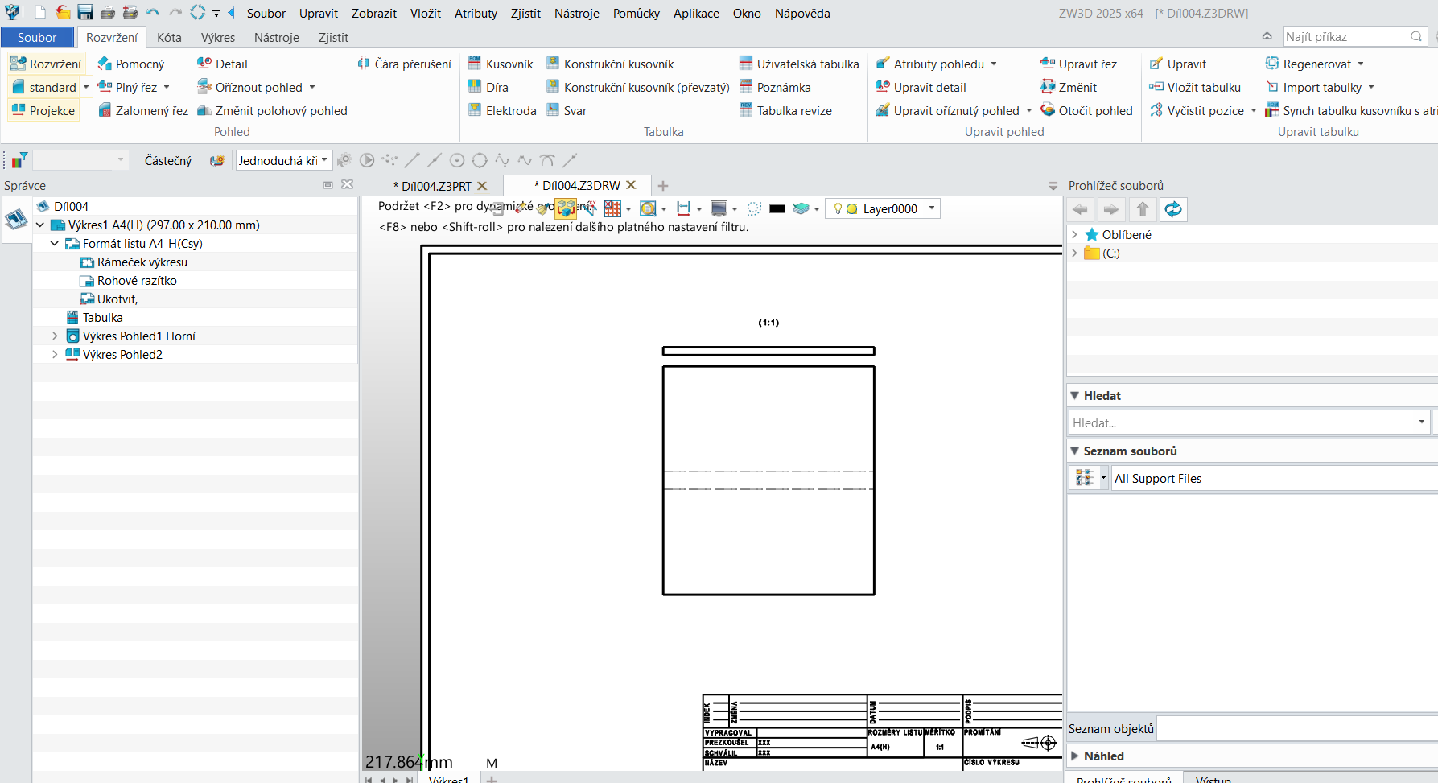Refresh the file browser panel

(x=1173, y=209)
